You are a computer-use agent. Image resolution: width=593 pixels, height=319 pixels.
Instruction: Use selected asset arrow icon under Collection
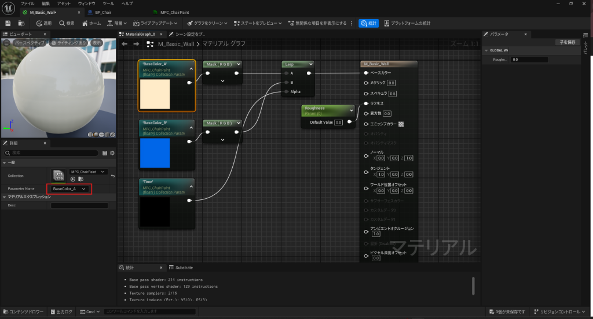coord(73,179)
